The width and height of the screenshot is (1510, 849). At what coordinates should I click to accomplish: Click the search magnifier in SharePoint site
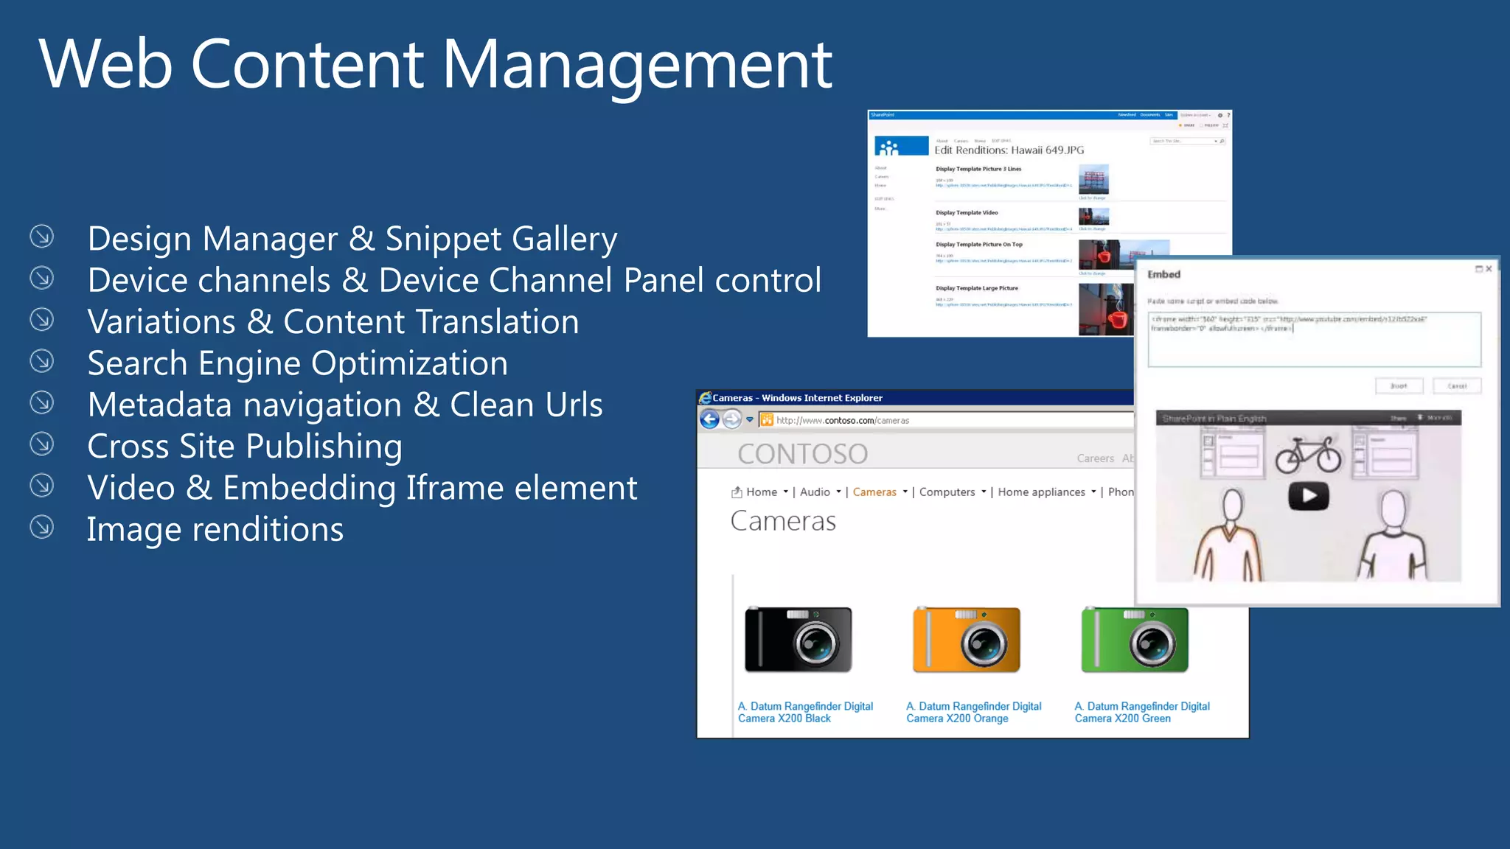(1222, 141)
